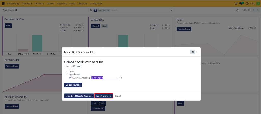
Task: Click 2 Late bills link
Action: click(153, 28)
